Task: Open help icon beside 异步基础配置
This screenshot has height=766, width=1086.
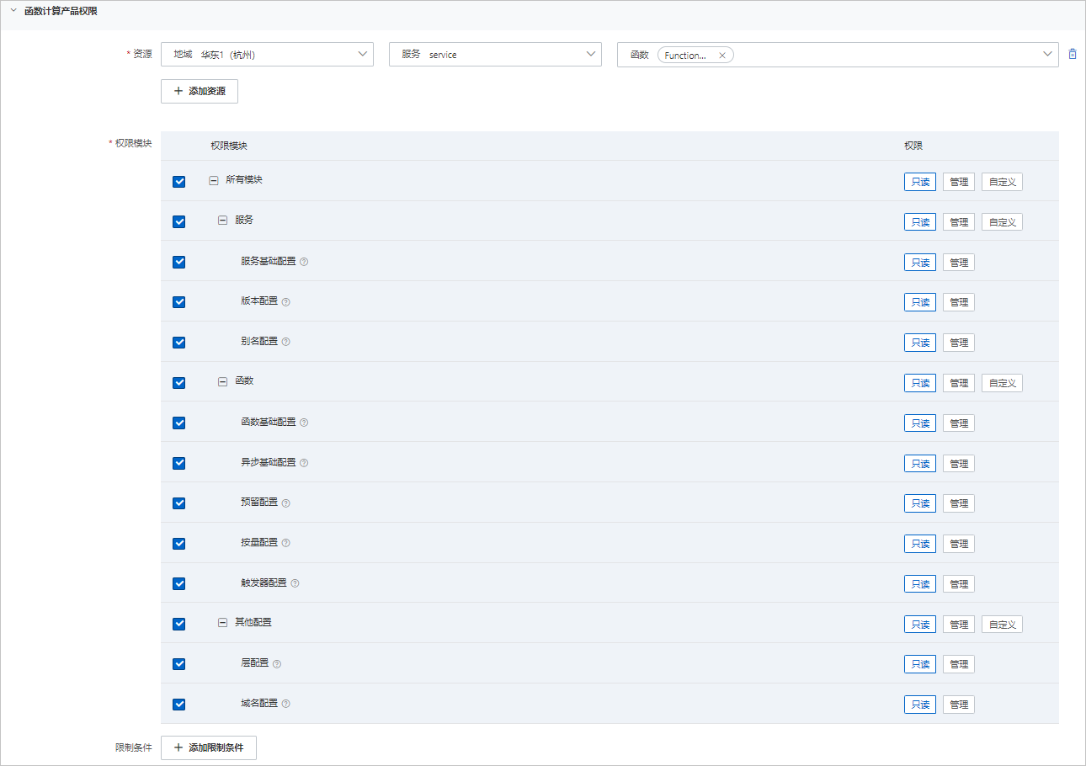Action: pos(304,463)
